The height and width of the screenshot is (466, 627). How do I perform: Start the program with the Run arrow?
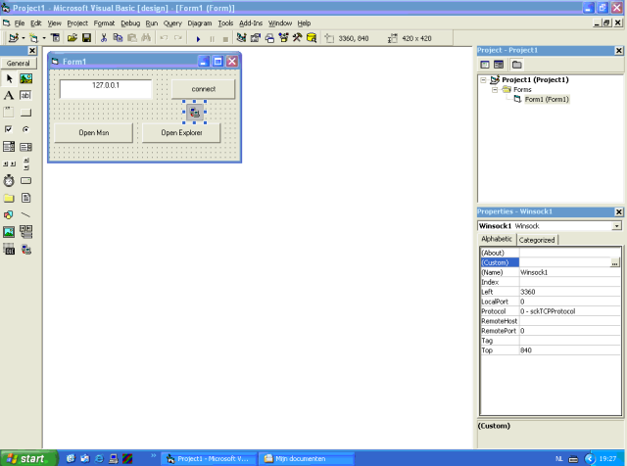(x=198, y=39)
